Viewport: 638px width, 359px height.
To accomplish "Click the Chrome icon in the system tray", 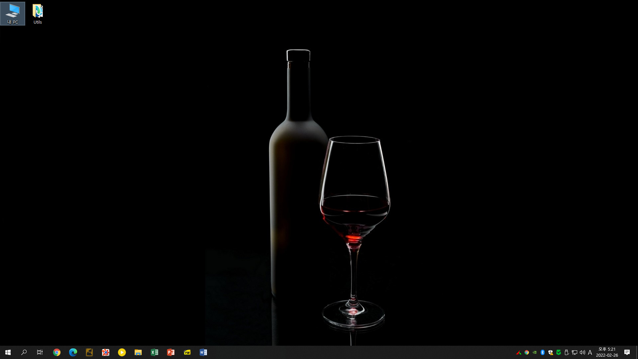I will pos(527,352).
